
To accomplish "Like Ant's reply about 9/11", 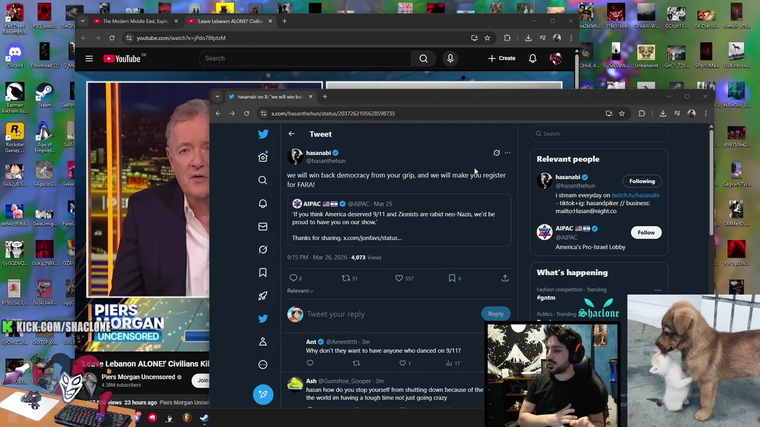I will coord(403,363).
